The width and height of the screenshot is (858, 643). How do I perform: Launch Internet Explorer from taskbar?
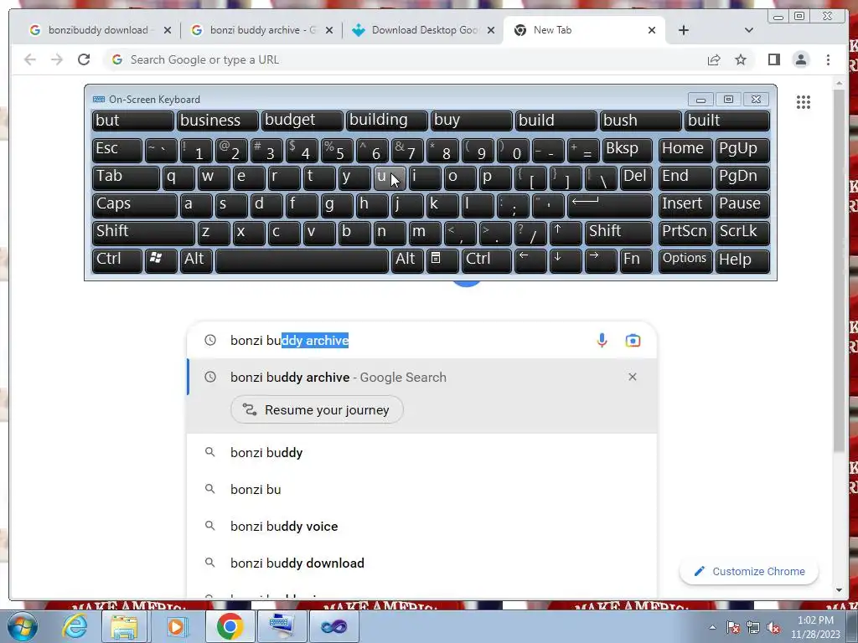tap(75, 626)
